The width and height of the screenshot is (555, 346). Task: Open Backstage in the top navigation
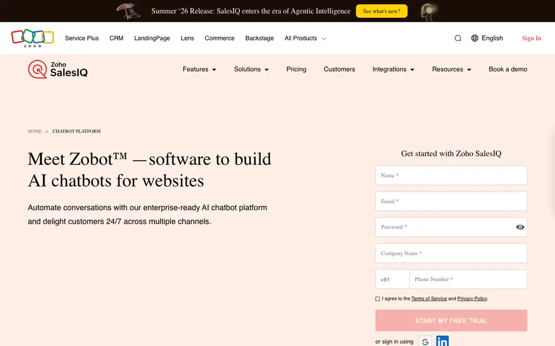click(260, 38)
